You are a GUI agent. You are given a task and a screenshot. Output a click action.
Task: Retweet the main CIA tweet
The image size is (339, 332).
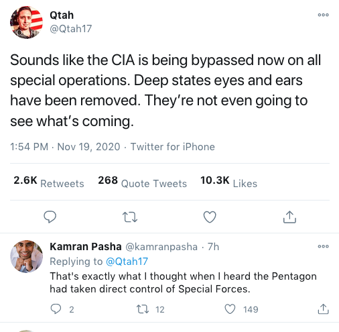pos(130,217)
